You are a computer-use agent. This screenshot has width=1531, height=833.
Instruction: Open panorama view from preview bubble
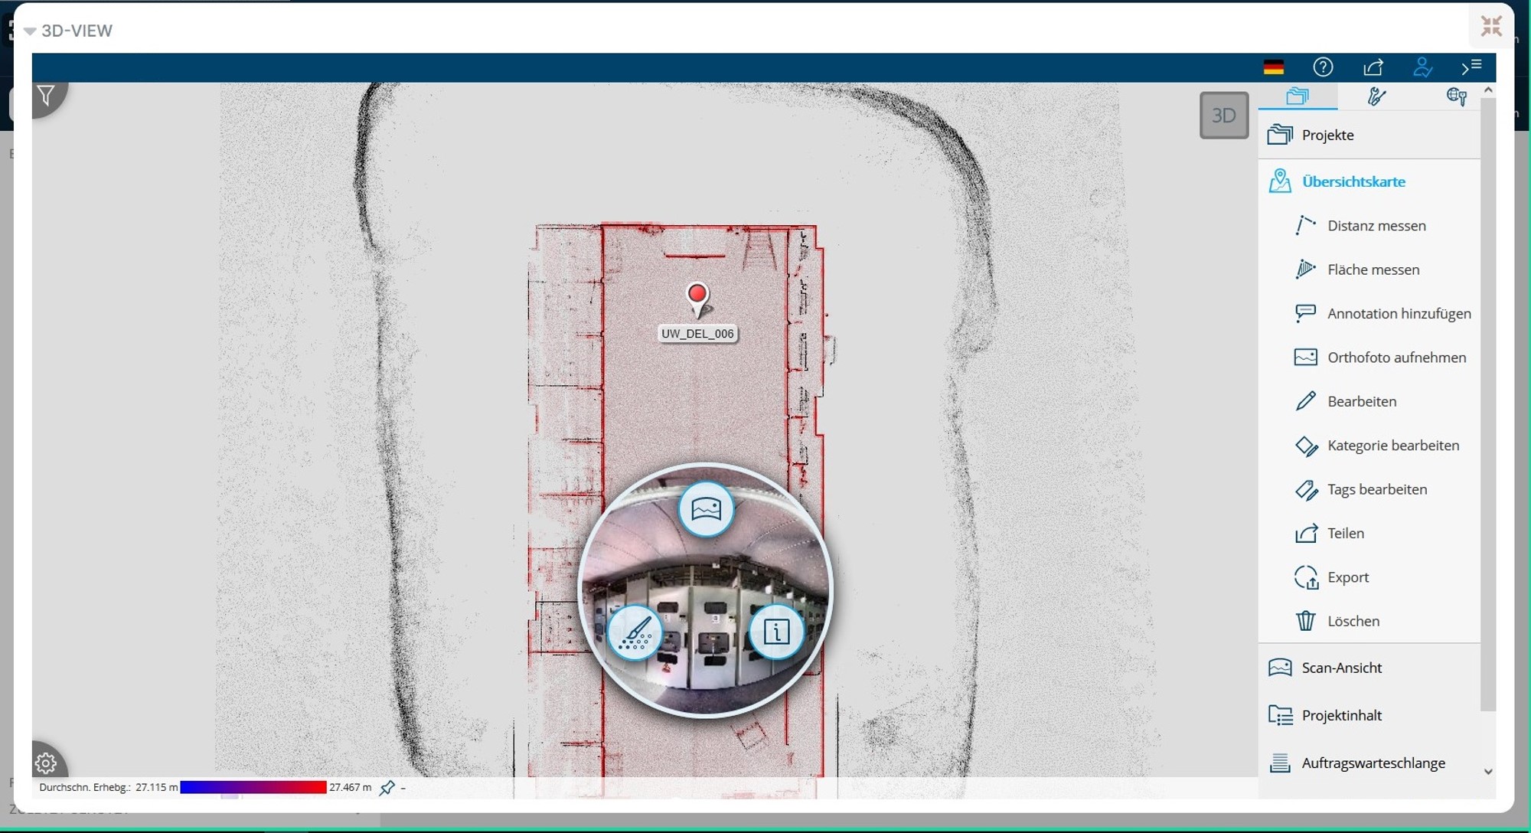[x=706, y=509]
